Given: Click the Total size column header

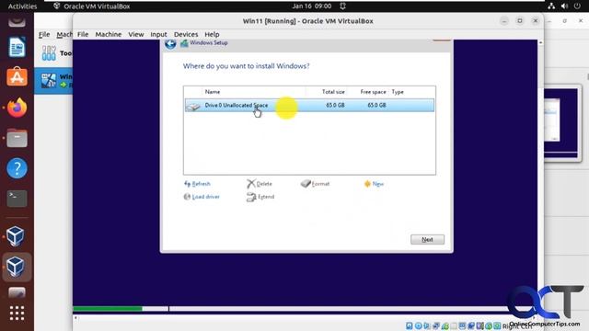Looking at the screenshot, I should click(333, 92).
